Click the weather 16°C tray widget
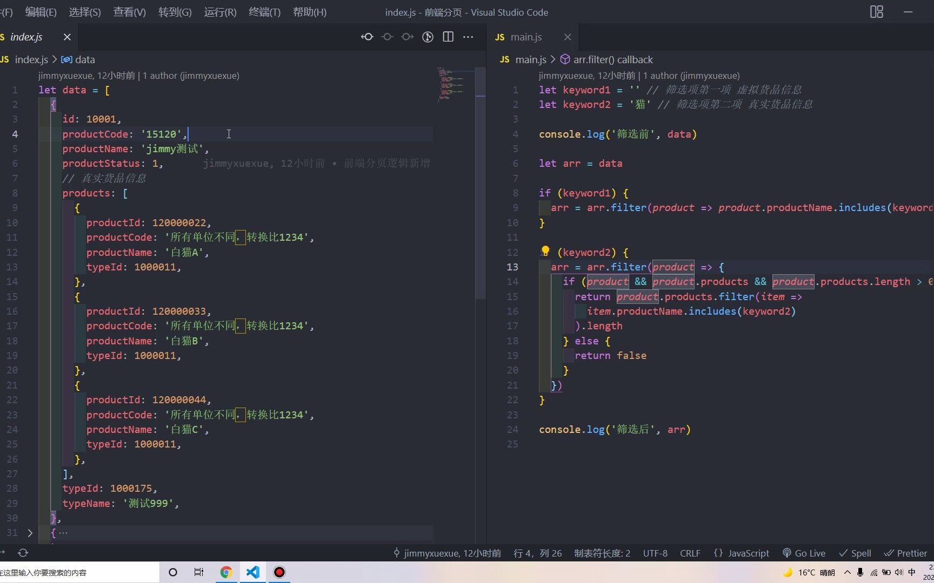 coord(809,572)
